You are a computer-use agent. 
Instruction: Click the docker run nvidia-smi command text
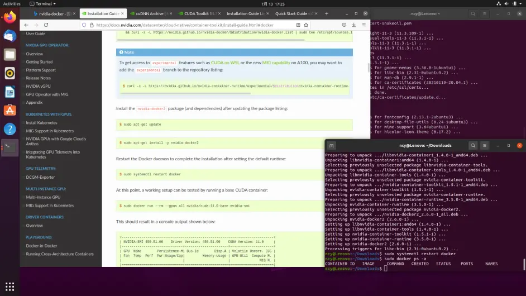tap(187, 206)
